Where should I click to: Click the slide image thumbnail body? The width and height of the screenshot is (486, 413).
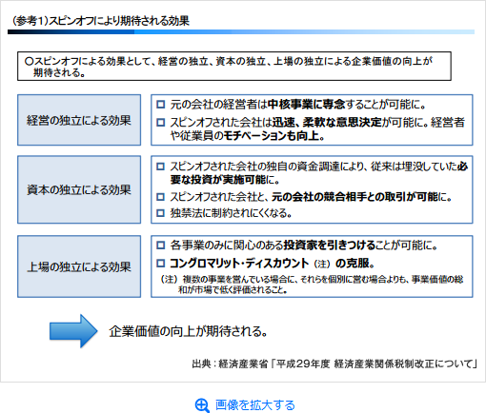click(243, 191)
